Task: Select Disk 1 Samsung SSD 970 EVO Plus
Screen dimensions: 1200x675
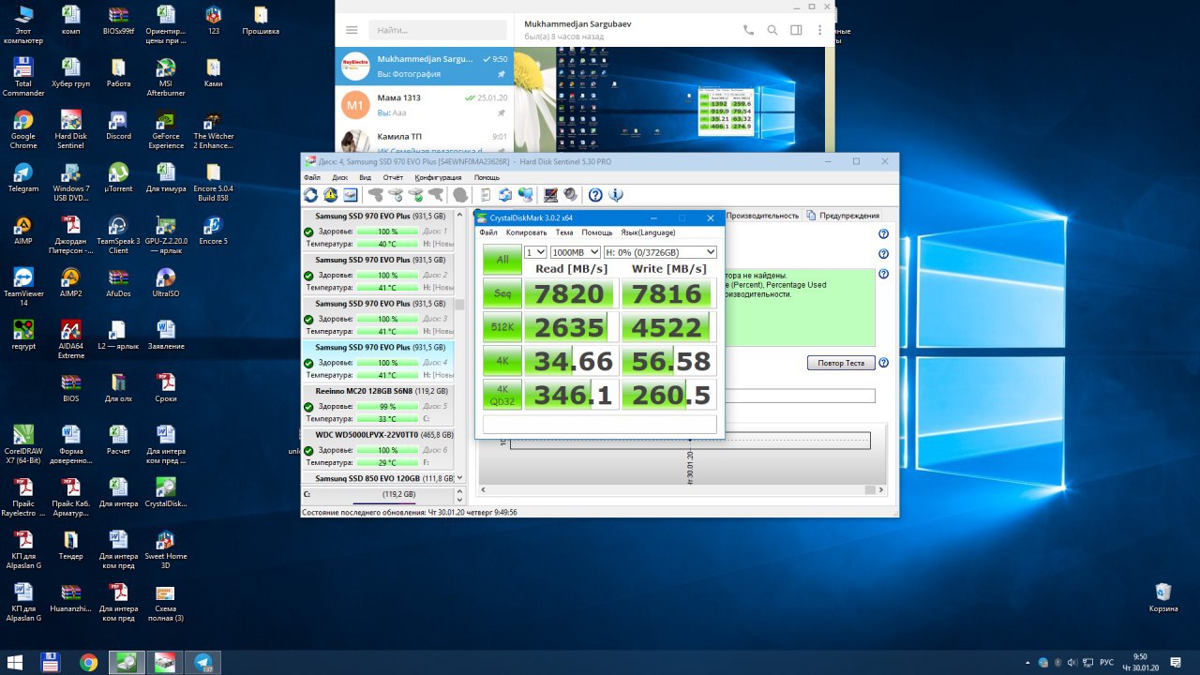Action: point(377,230)
